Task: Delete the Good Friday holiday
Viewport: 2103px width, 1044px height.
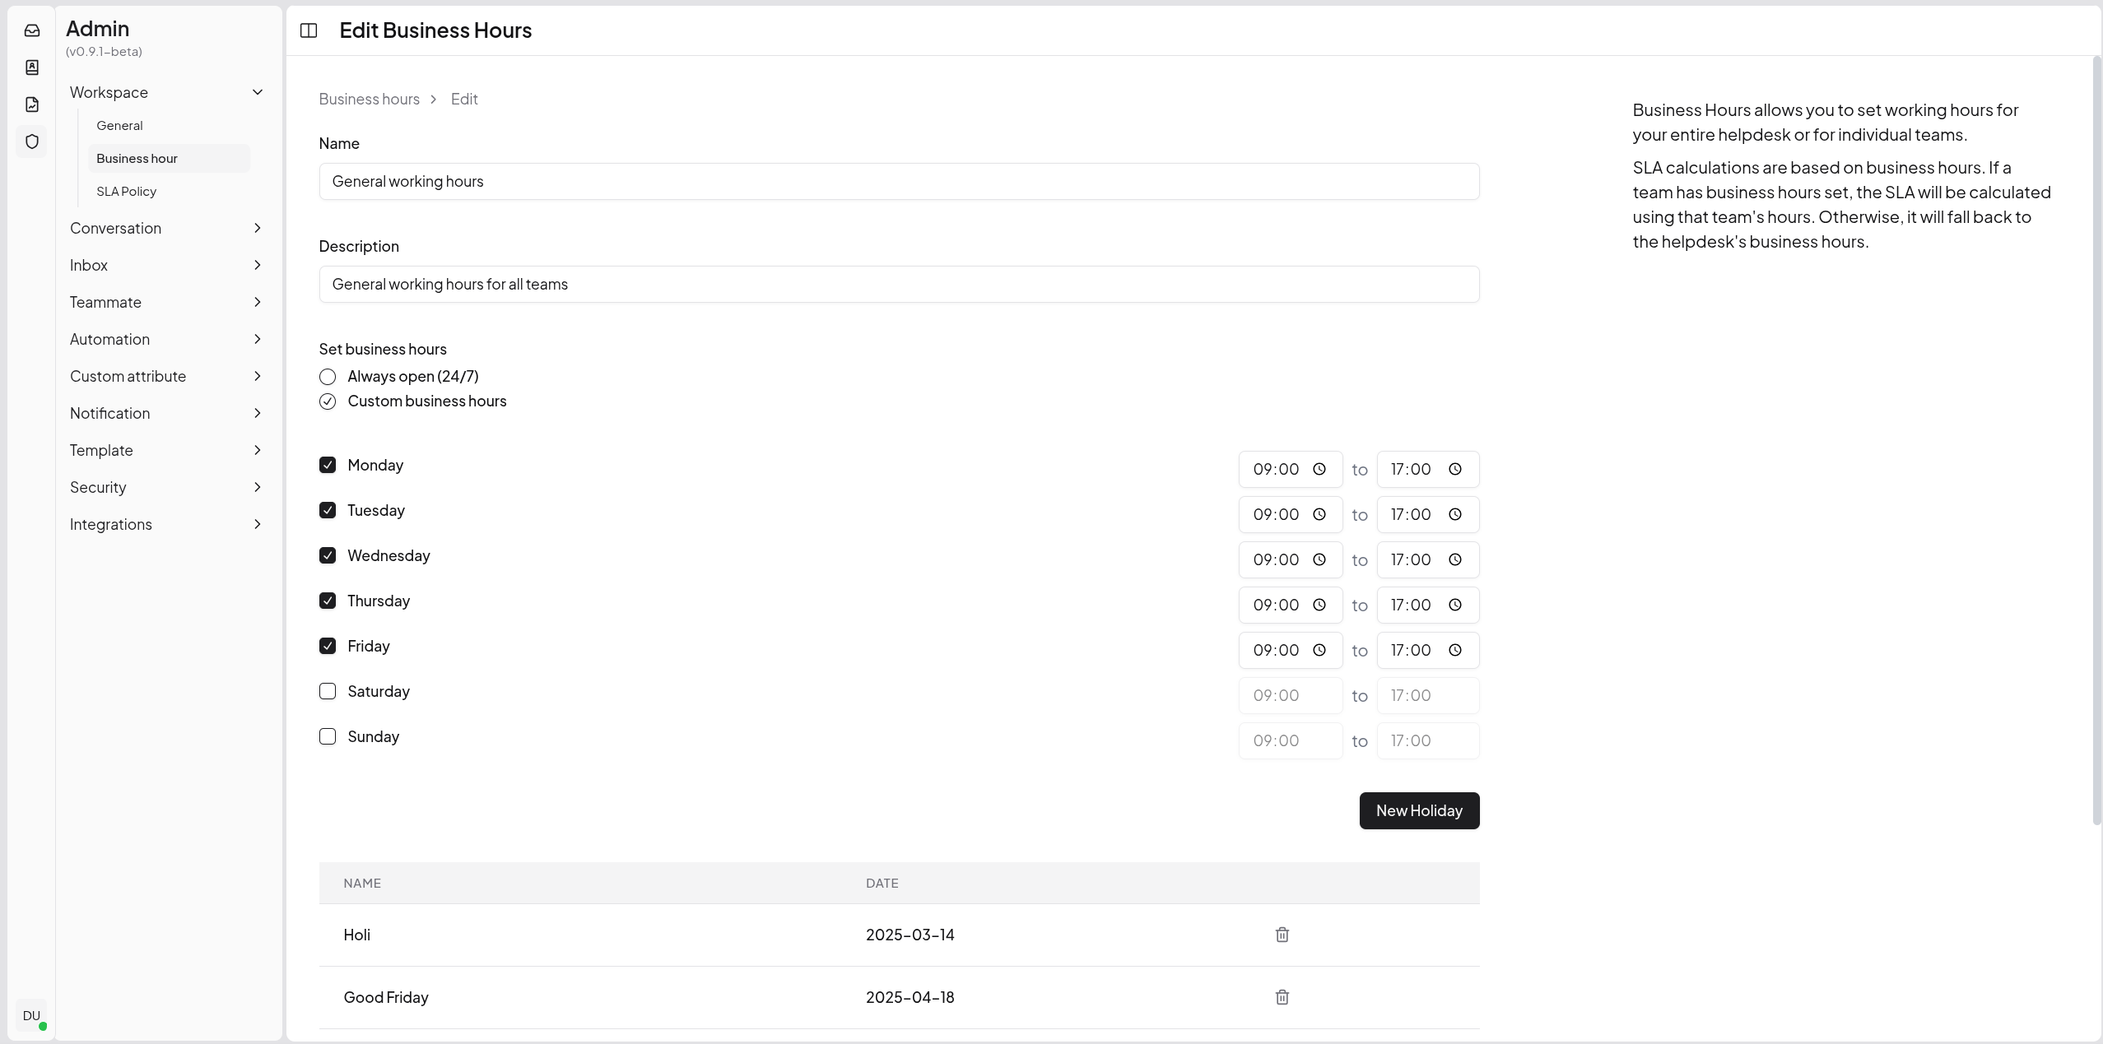Action: click(1282, 997)
